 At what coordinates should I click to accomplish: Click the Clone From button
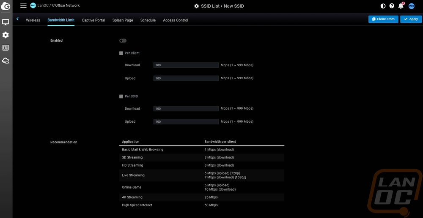[383, 19]
